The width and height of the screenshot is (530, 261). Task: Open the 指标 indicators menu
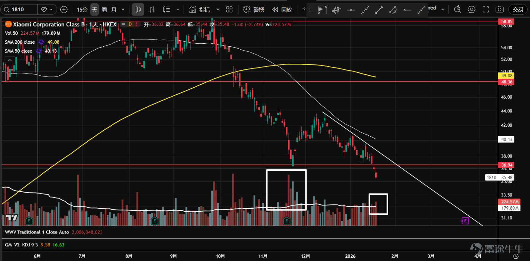coord(200,10)
